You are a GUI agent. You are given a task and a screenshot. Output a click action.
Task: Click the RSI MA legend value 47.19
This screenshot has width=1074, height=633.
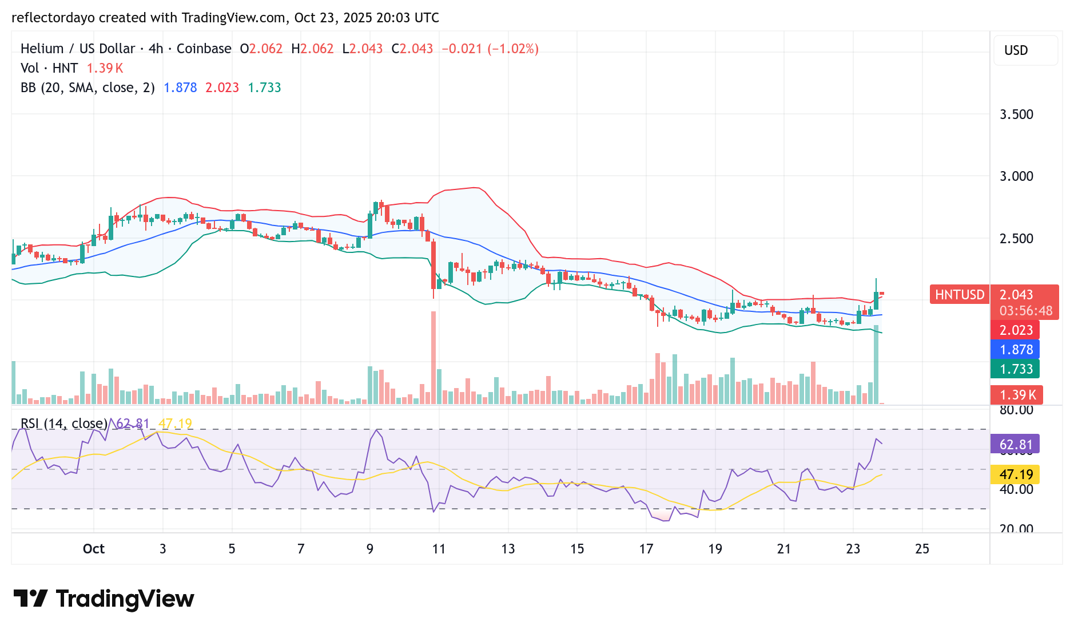(175, 424)
